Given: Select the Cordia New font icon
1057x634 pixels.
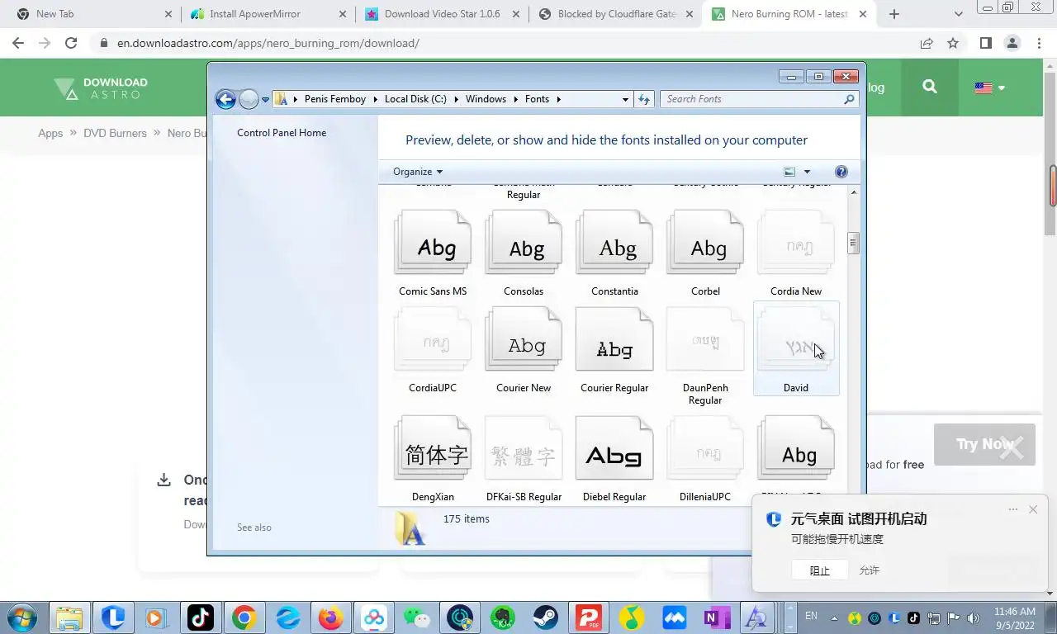Looking at the screenshot, I should tap(796, 244).
